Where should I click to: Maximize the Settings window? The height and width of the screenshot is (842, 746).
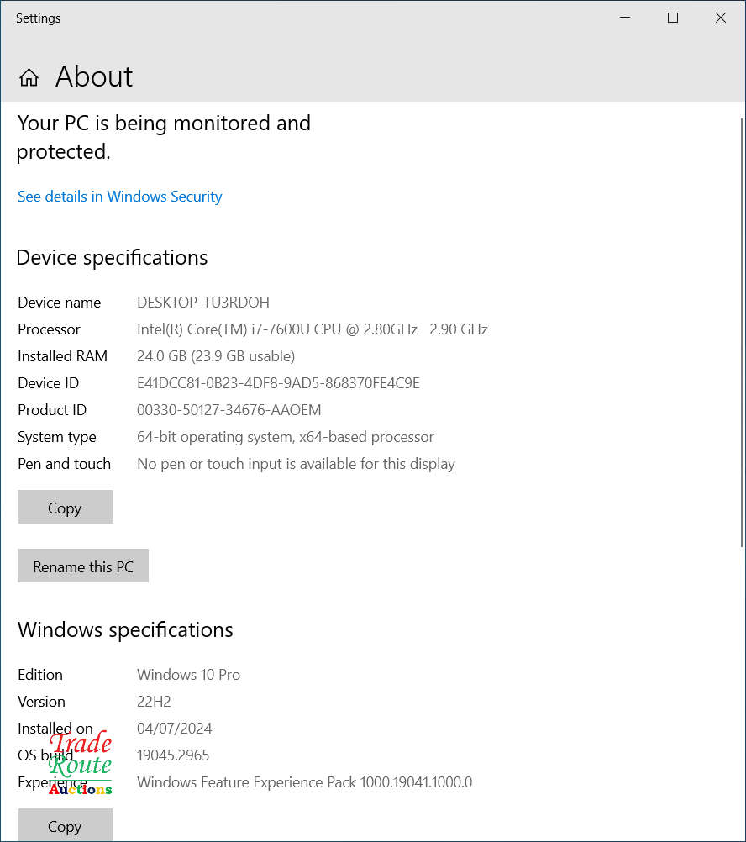[672, 18]
